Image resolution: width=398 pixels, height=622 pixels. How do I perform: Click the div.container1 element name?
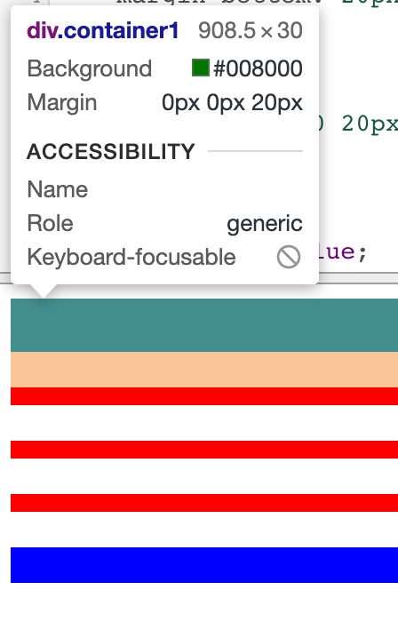[103, 30]
